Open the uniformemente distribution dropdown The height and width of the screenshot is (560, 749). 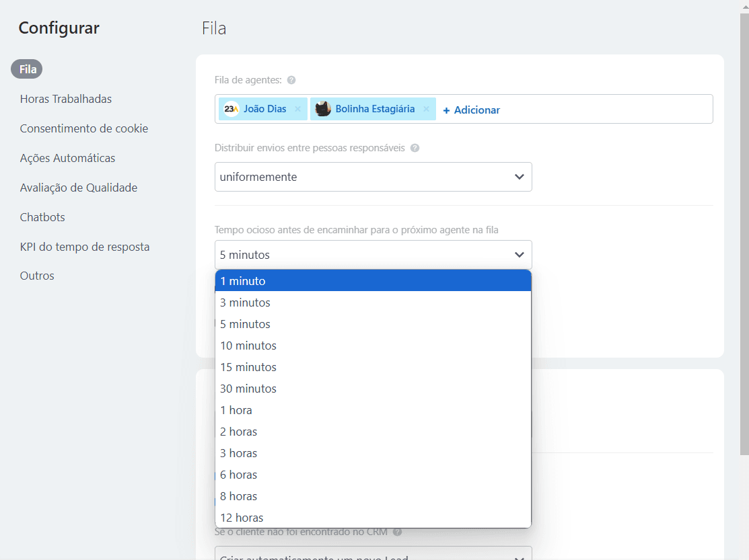(373, 177)
